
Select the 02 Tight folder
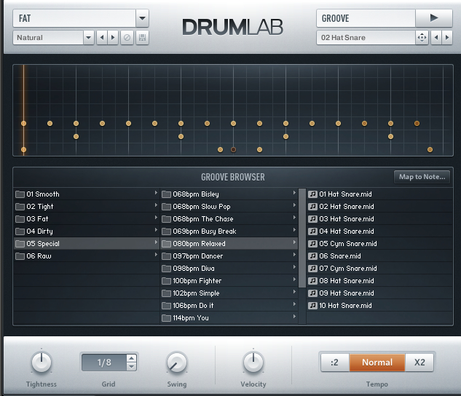pyautogui.click(x=87, y=207)
